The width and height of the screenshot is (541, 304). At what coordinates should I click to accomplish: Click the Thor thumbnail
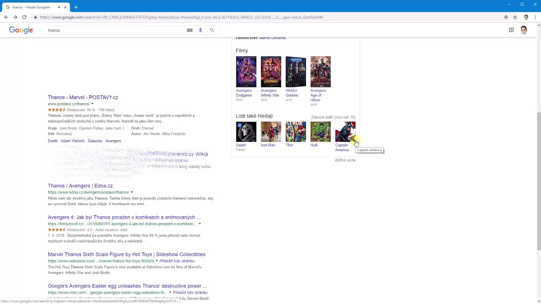pyautogui.click(x=296, y=132)
